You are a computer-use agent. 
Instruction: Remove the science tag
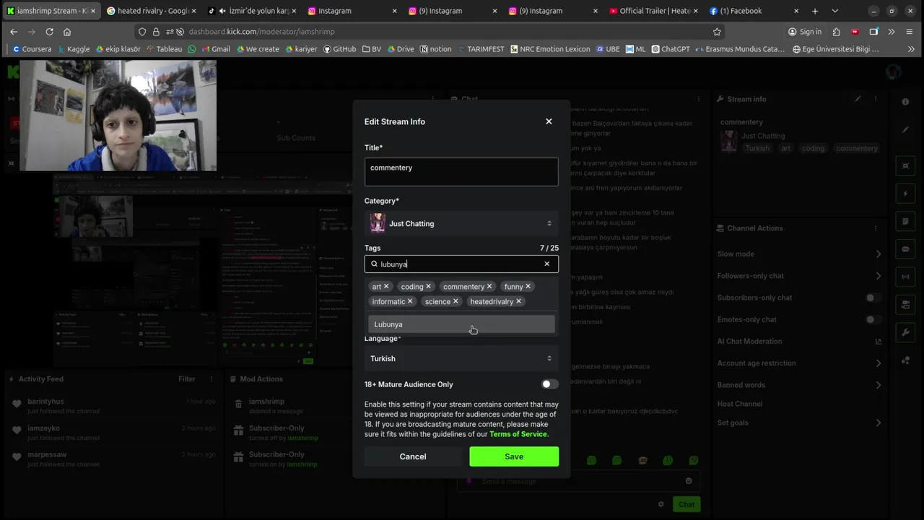pyautogui.click(x=456, y=301)
